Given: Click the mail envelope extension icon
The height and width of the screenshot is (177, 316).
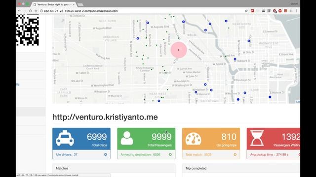Looking at the screenshot, I should (x=263, y=11).
